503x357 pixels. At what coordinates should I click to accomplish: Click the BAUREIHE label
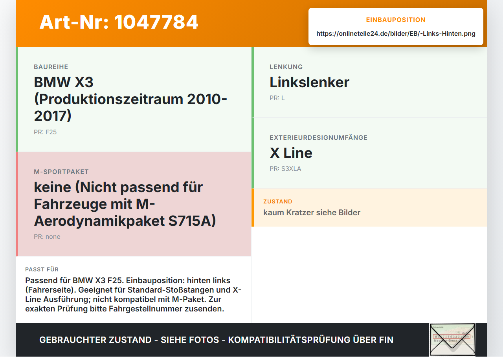(51, 67)
